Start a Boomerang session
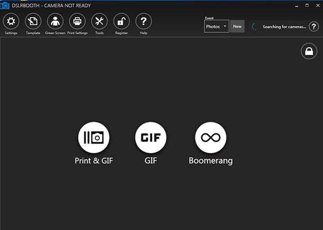 tap(210, 138)
